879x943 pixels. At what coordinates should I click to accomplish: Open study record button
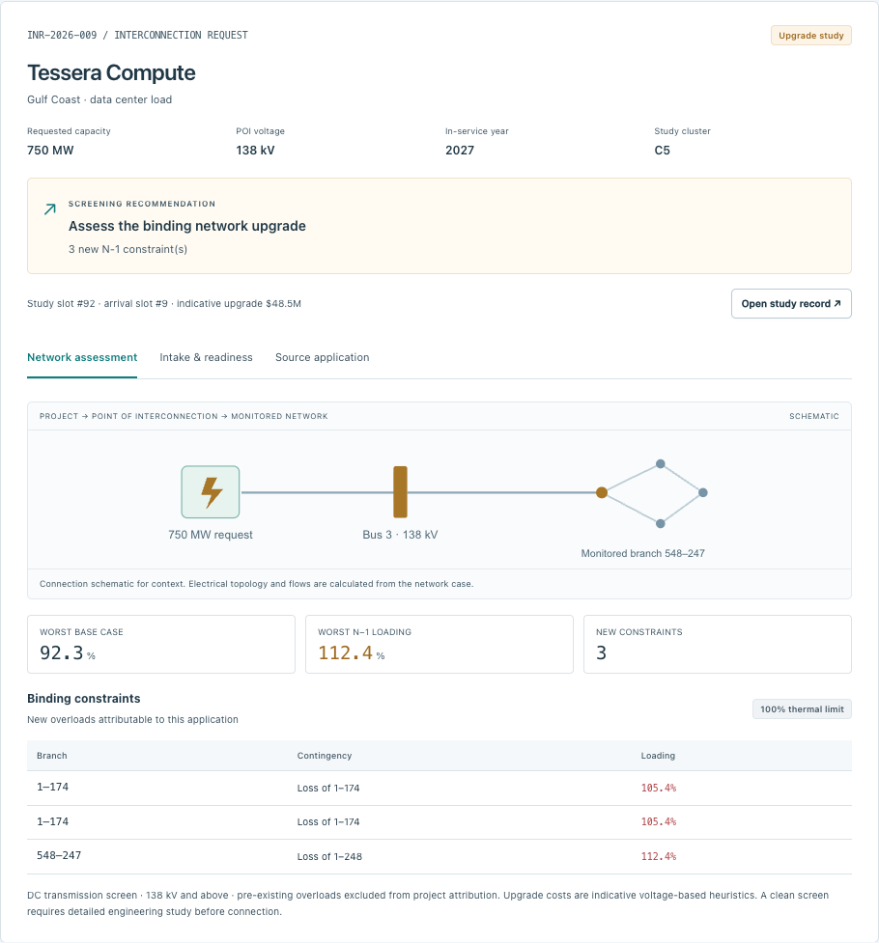coord(791,304)
